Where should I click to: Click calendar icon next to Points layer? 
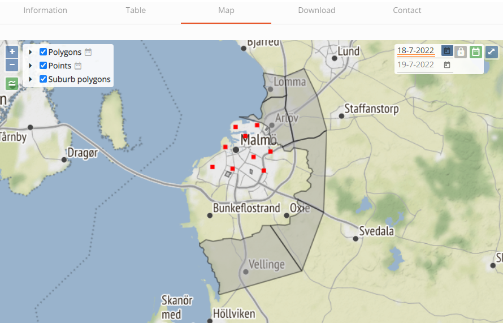78,66
